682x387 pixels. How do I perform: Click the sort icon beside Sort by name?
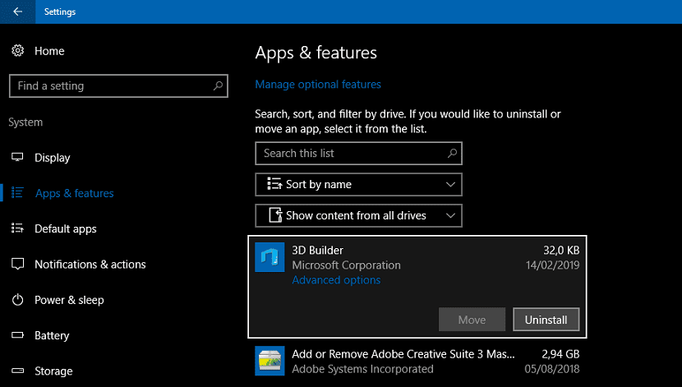(x=274, y=184)
